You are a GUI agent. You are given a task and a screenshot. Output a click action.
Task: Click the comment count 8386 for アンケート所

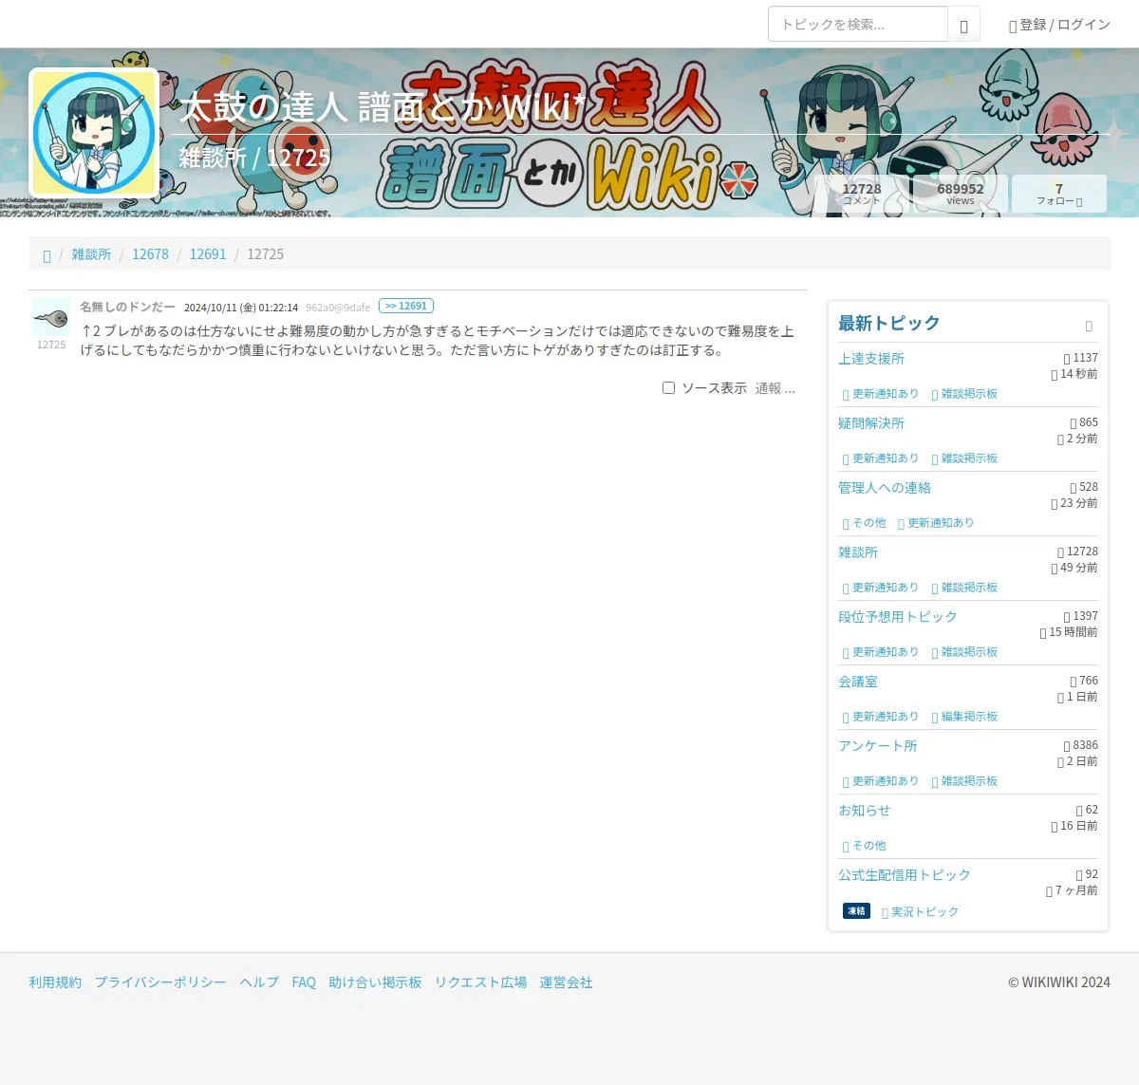(1080, 745)
